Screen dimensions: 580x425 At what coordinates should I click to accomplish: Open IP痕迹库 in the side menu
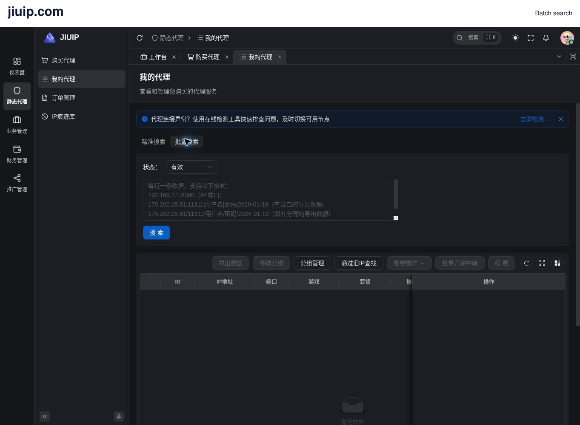click(82, 116)
